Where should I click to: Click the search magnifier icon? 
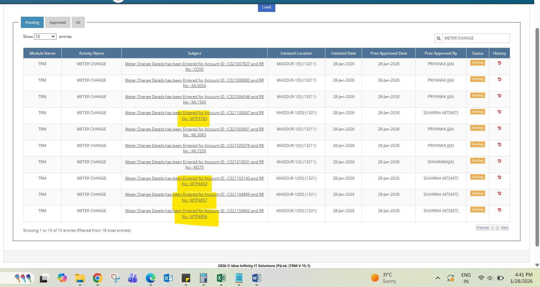pos(438,38)
